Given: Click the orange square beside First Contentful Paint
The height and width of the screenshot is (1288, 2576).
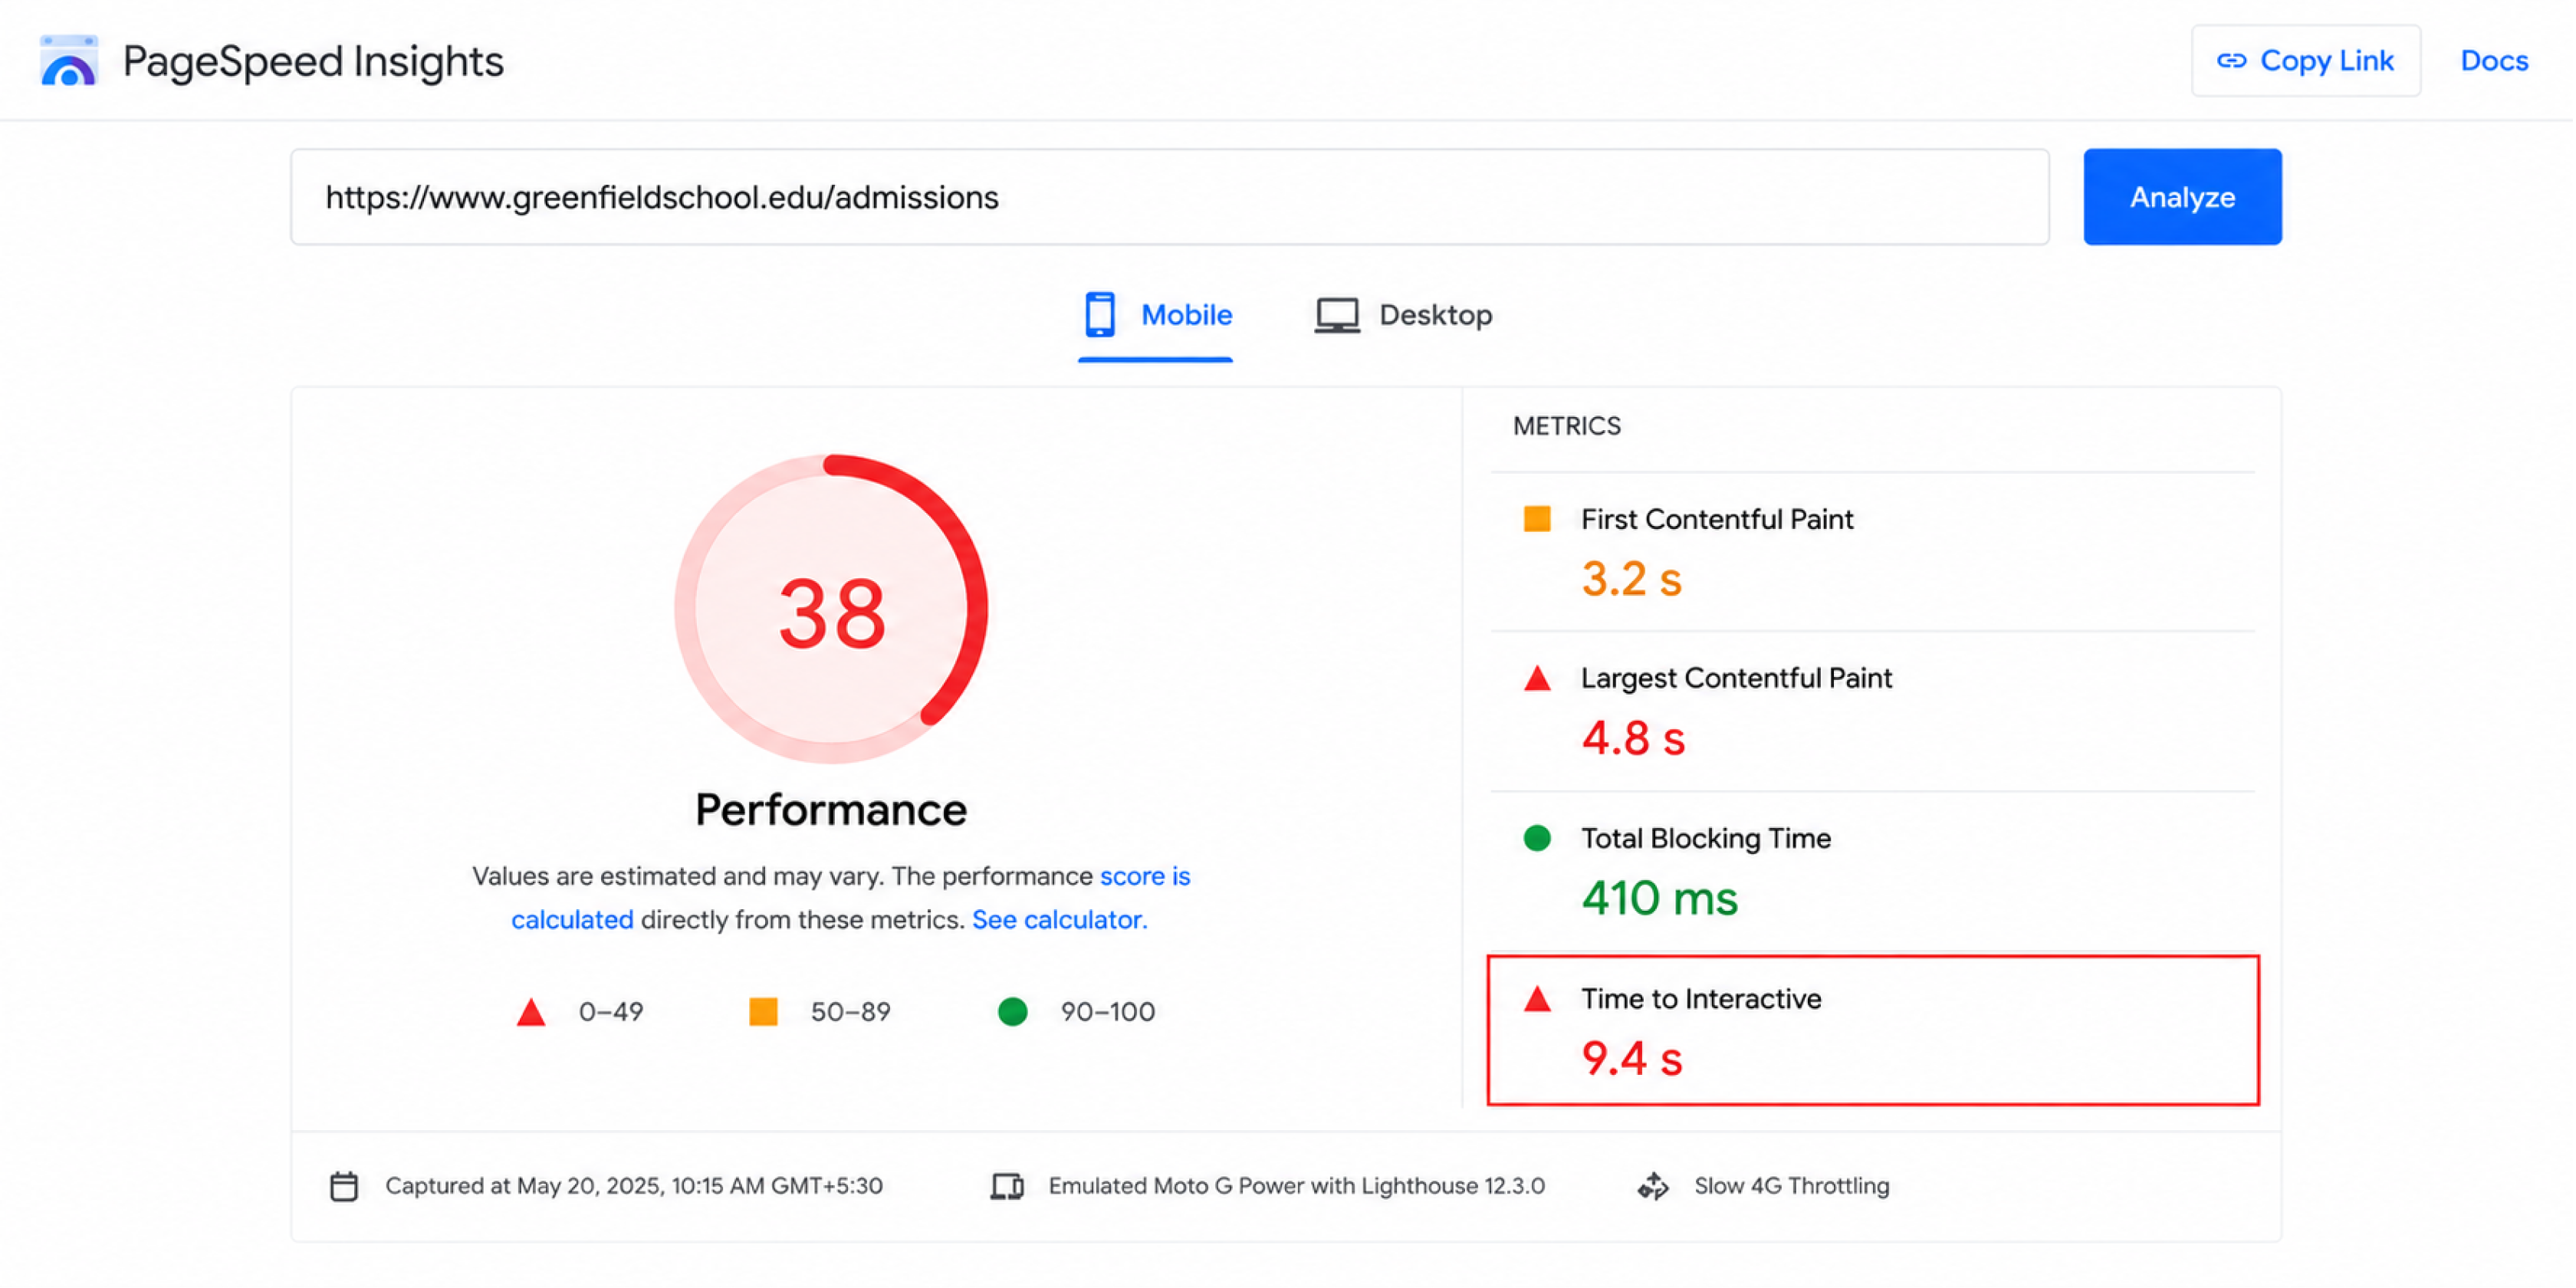Looking at the screenshot, I should click(x=1537, y=519).
